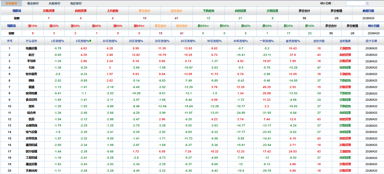Select the 煤炭 industry name
Image resolution: width=384 pixels, height=174 pixels.
point(31,106)
